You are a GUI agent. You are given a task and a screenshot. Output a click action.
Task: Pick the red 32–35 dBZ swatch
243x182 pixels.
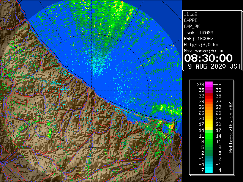209,96
